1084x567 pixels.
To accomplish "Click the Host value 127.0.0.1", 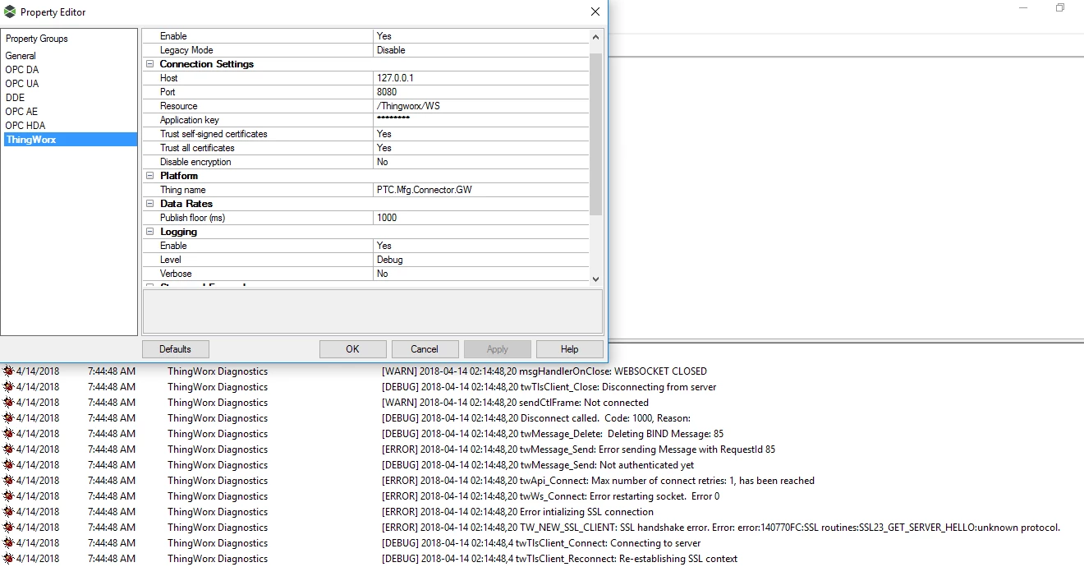I will [x=481, y=78].
